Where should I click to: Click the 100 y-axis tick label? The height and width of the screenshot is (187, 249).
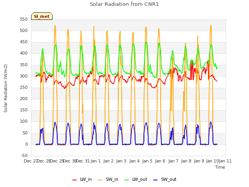pyautogui.click(x=24, y=122)
